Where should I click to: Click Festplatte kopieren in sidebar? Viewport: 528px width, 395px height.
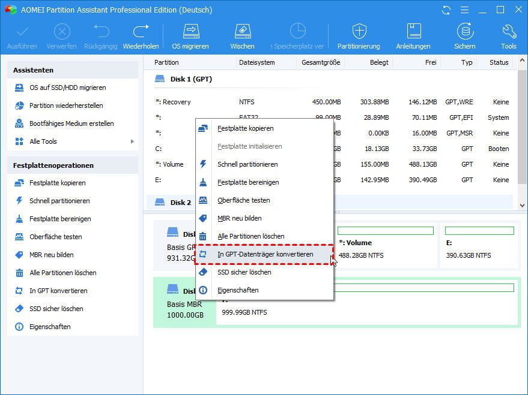coord(73,183)
